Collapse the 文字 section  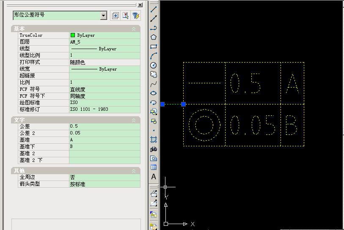coord(134,120)
